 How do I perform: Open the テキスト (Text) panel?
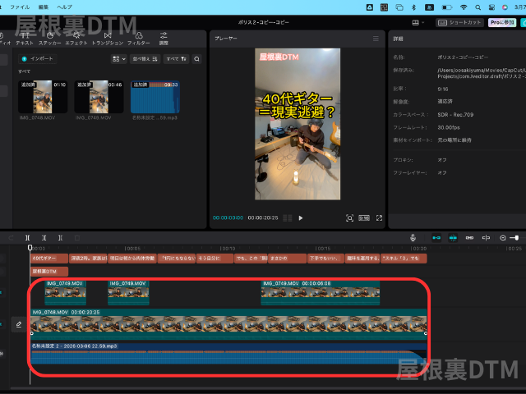24,38
